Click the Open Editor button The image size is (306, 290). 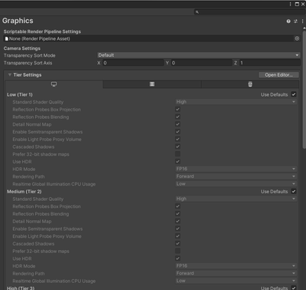[278, 74]
